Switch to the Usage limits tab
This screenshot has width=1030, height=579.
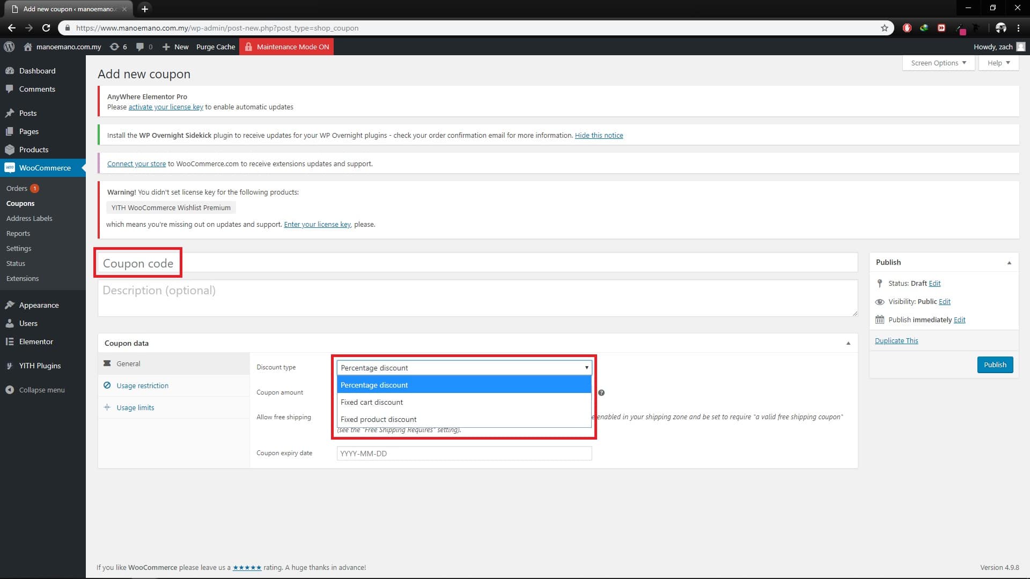point(174,407)
